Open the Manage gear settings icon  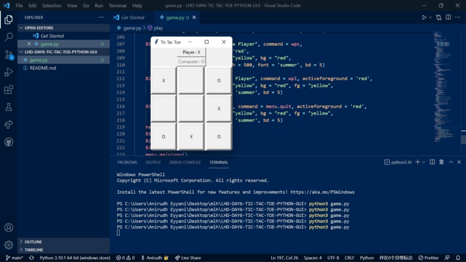pyautogui.click(x=9, y=245)
